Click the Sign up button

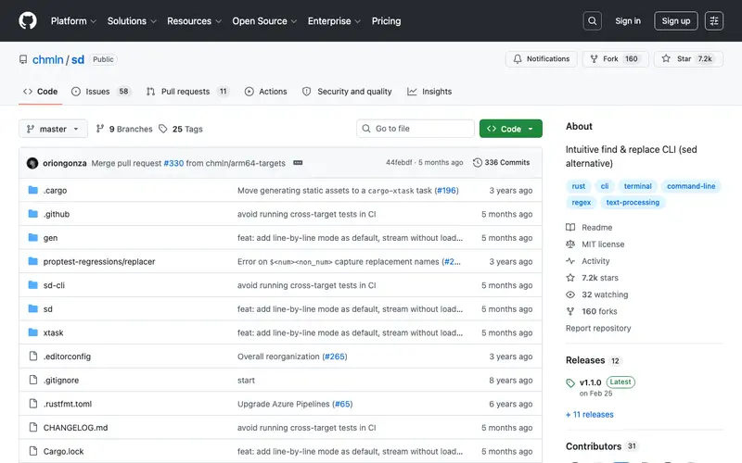[676, 20]
